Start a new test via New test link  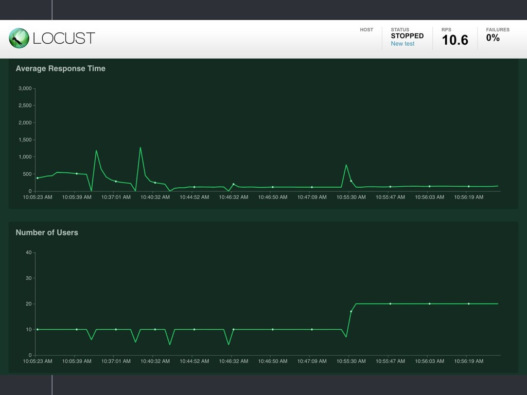tap(402, 44)
